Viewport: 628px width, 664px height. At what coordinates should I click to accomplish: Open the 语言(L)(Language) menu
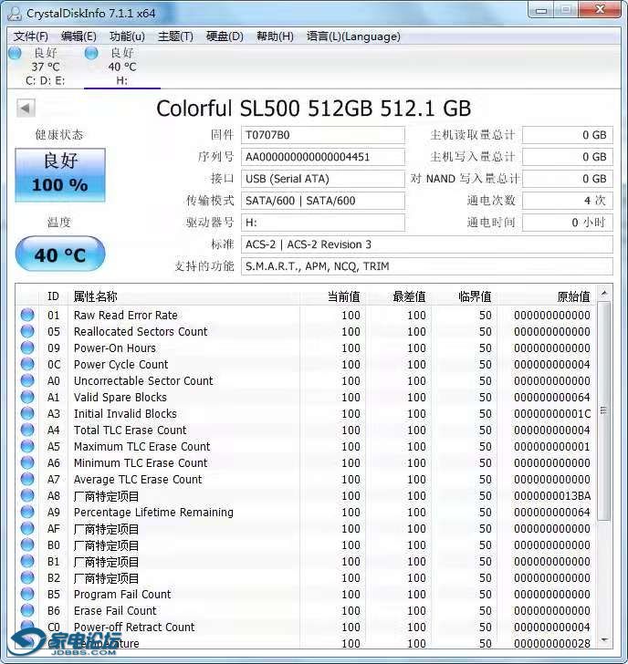coord(353,36)
